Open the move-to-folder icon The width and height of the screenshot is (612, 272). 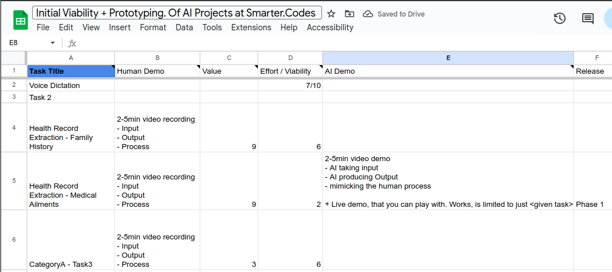[x=350, y=14]
